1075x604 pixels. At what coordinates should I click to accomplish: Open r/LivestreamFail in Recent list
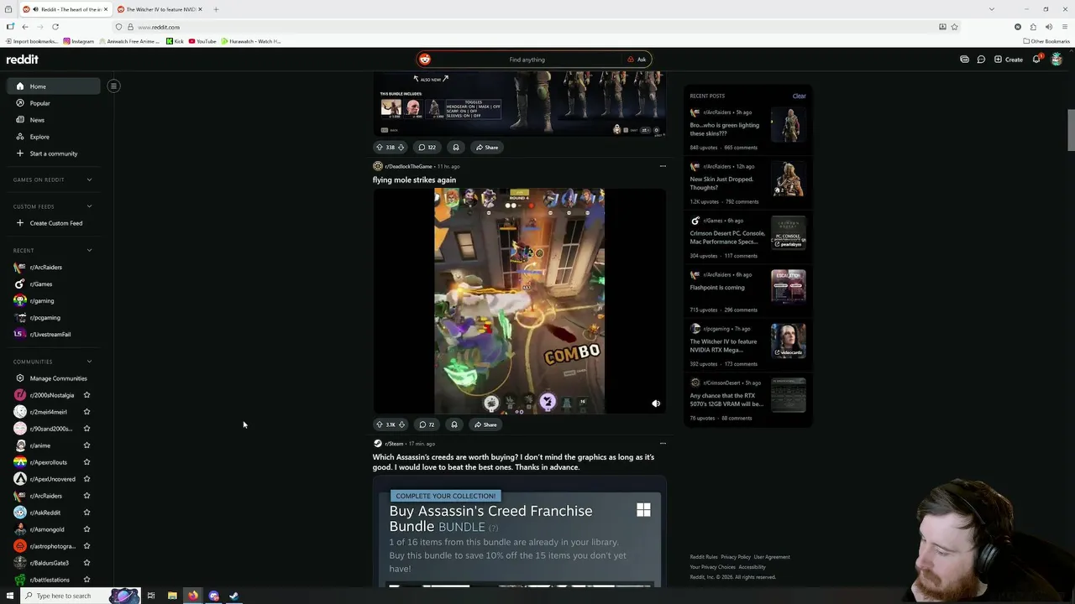(54, 334)
